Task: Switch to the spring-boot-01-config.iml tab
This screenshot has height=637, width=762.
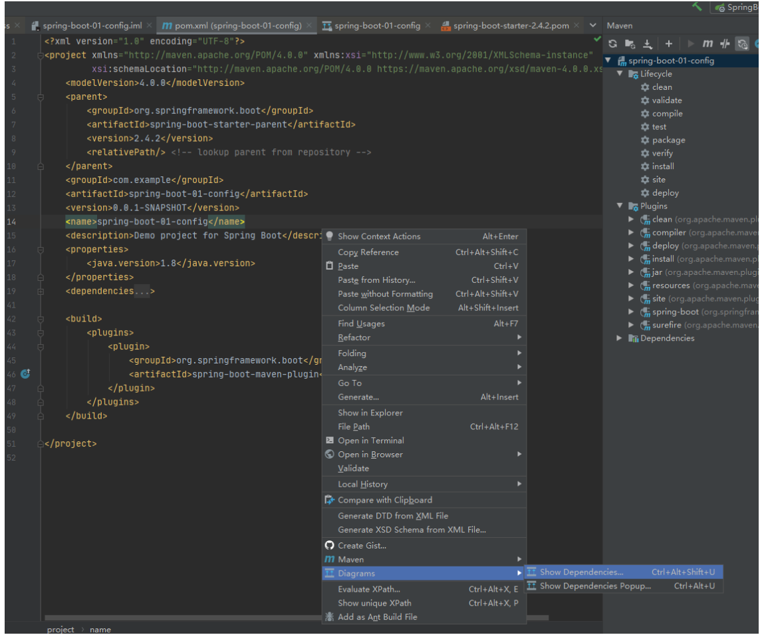Action: (x=92, y=26)
